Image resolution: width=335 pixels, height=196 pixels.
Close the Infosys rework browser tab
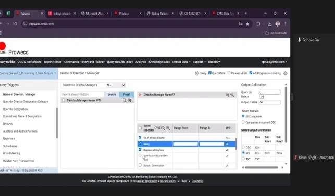point(75,13)
